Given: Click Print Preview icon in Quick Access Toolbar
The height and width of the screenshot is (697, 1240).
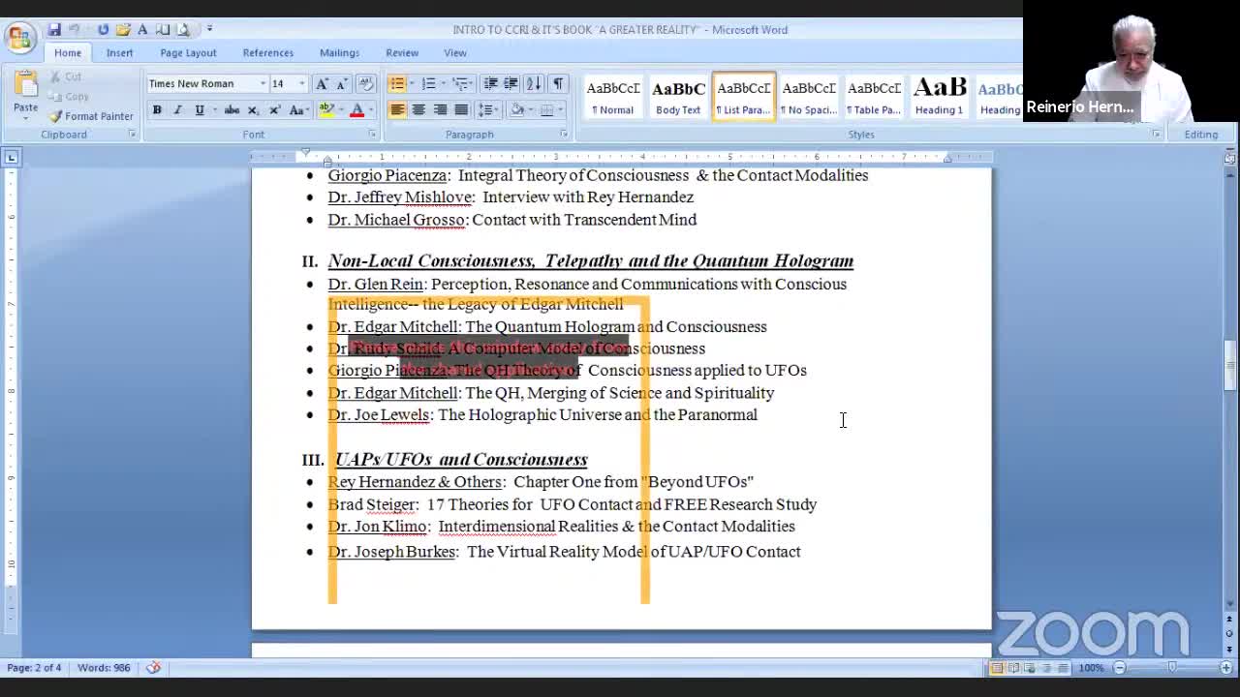Looking at the screenshot, I should click(183, 29).
